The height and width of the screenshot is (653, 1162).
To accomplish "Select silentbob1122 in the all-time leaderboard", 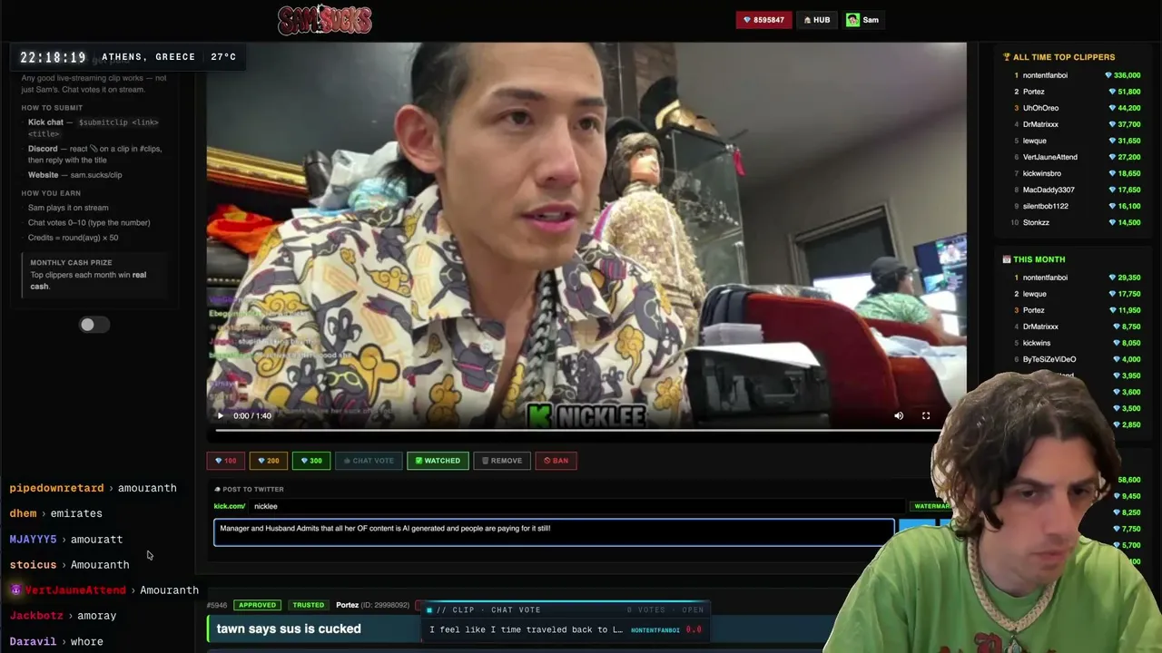I will coord(1046,206).
